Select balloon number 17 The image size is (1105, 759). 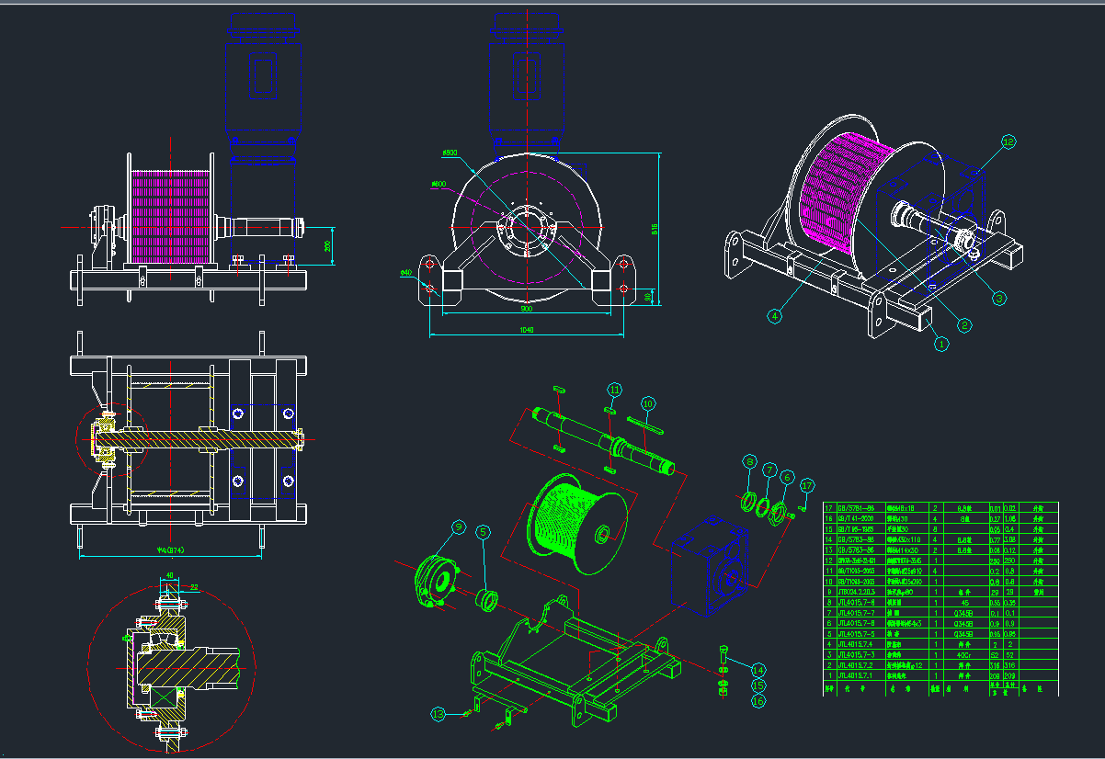tap(648, 403)
